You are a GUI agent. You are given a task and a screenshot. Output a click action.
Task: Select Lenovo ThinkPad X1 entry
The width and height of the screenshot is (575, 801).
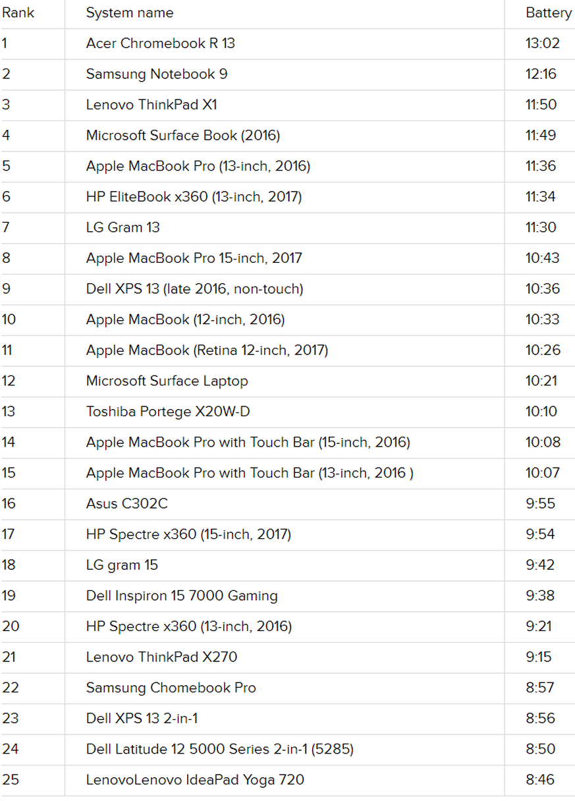[x=151, y=105]
